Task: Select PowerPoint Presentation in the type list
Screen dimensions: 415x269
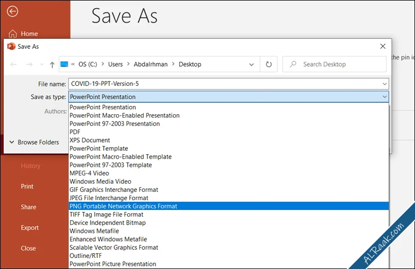Action: (229, 107)
